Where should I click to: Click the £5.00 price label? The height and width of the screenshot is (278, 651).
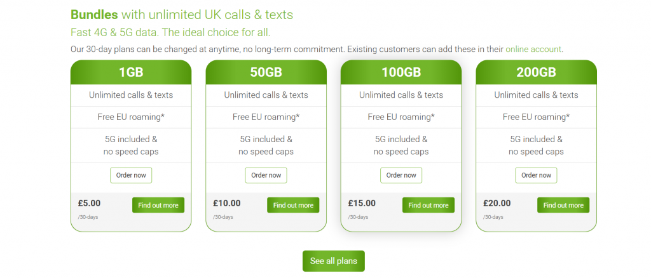point(90,203)
